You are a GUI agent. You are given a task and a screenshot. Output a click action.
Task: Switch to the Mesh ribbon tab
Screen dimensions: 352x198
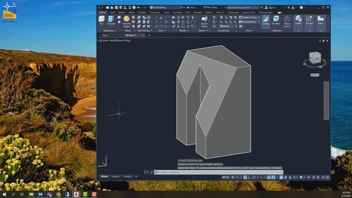(x=131, y=13)
